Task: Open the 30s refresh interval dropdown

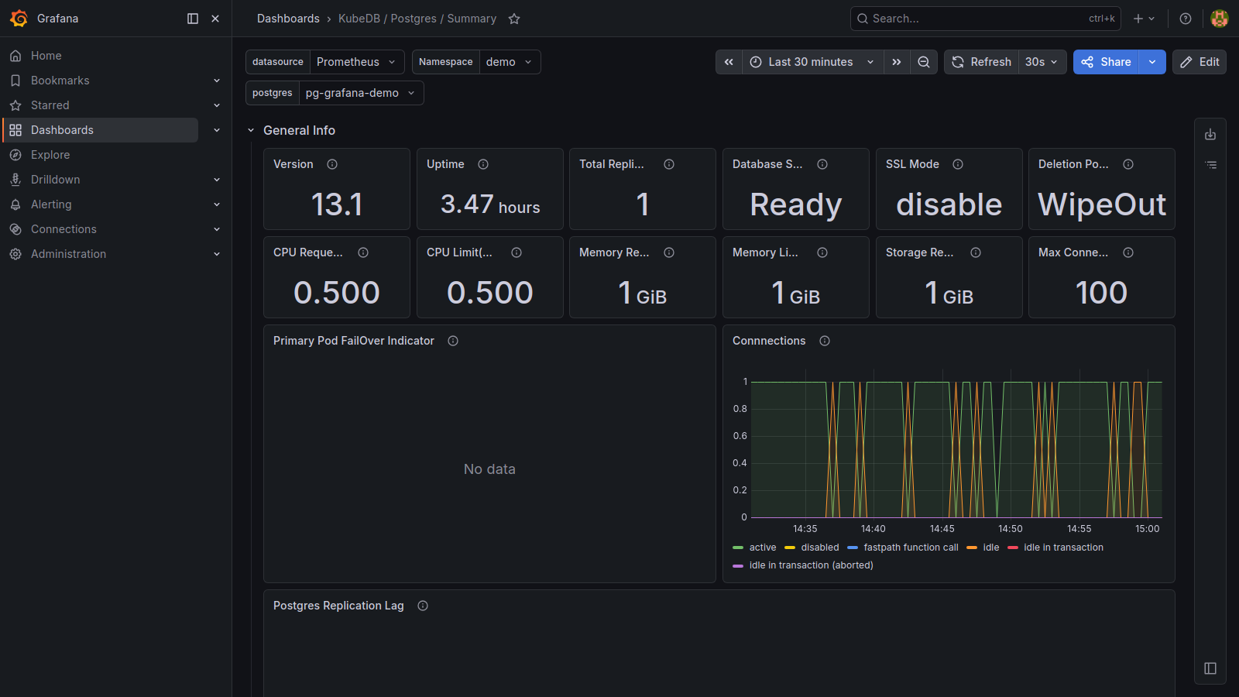Action: [1042, 62]
